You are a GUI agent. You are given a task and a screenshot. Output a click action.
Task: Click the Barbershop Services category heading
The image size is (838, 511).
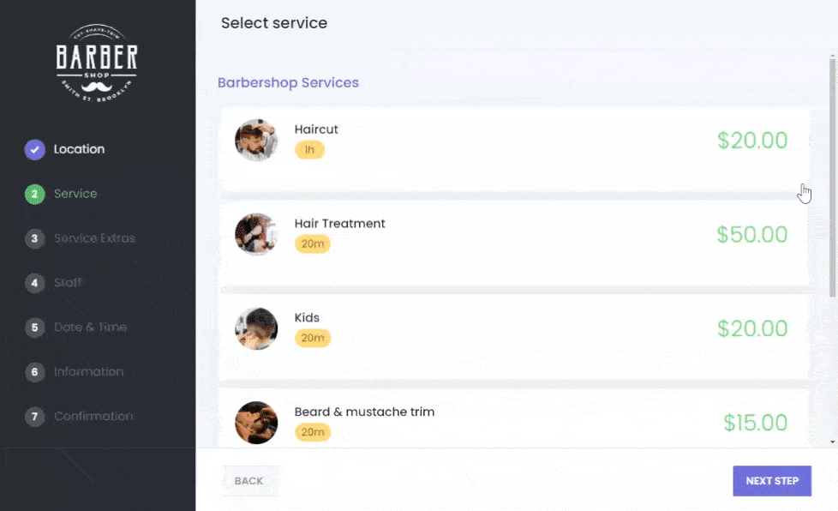288,83
